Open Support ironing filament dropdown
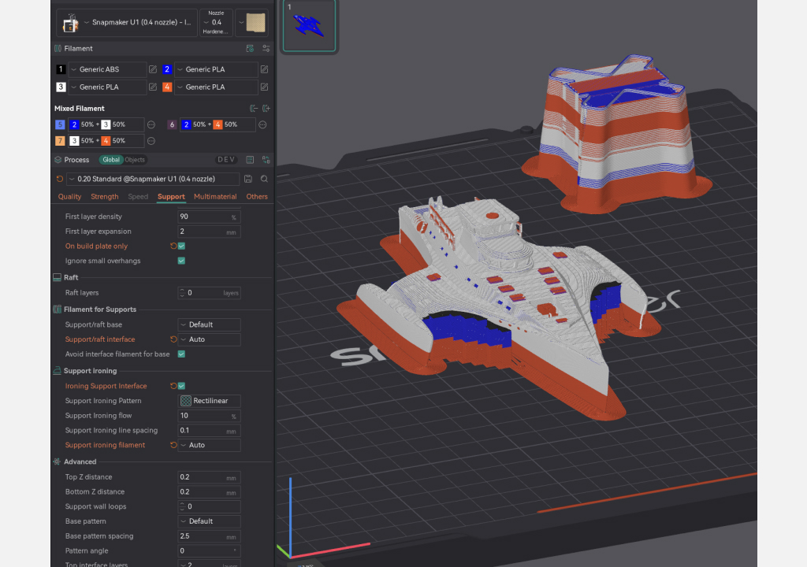The width and height of the screenshot is (807, 567). [x=209, y=445]
